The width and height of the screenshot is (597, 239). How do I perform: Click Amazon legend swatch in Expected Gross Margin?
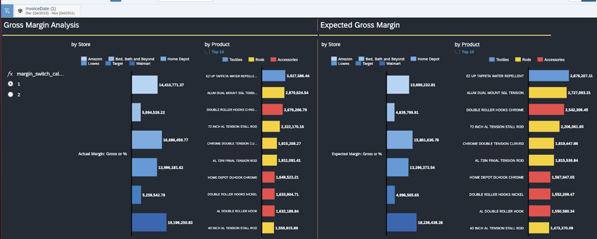coord(334,59)
